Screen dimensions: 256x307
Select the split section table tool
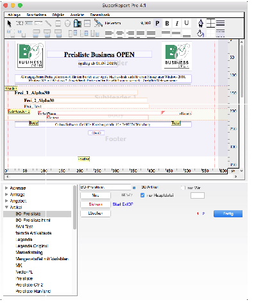point(87,23)
